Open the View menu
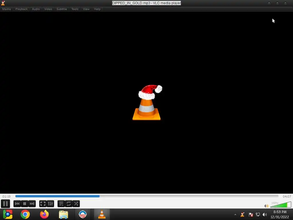This screenshot has width=293, height=220. click(x=86, y=9)
